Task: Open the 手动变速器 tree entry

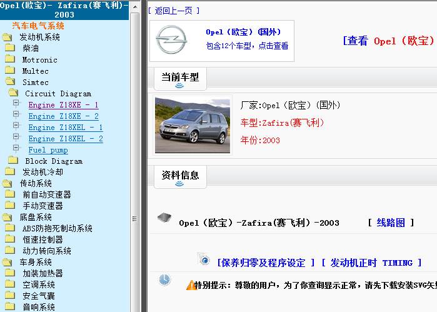Action: tap(43, 206)
